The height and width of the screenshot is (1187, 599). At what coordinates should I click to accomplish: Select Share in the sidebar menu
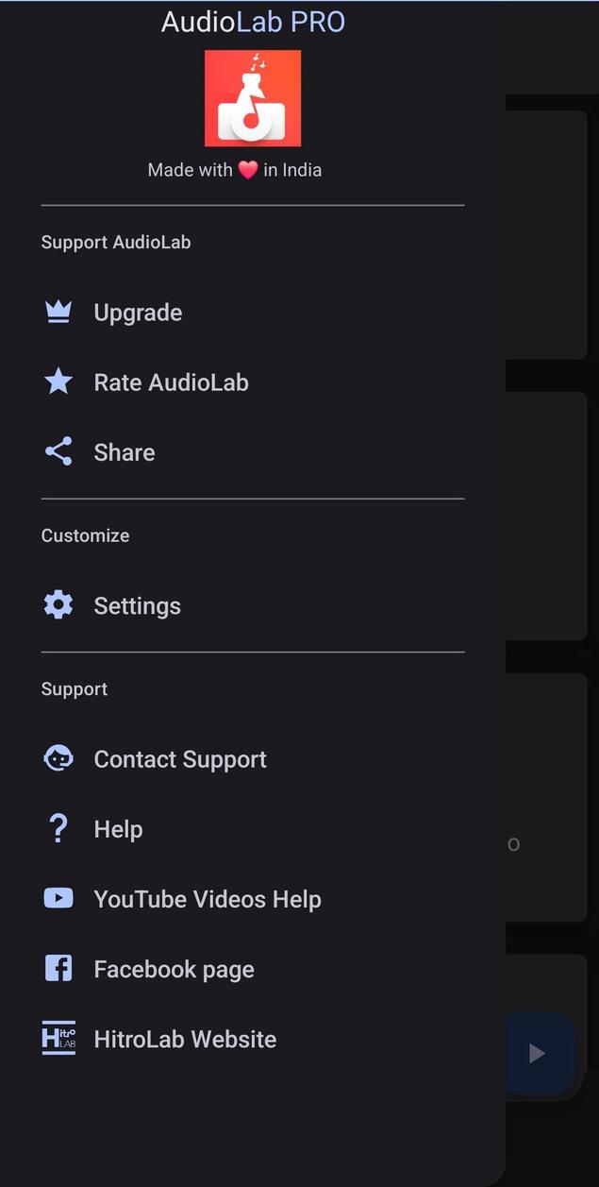(x=124, y=451)
